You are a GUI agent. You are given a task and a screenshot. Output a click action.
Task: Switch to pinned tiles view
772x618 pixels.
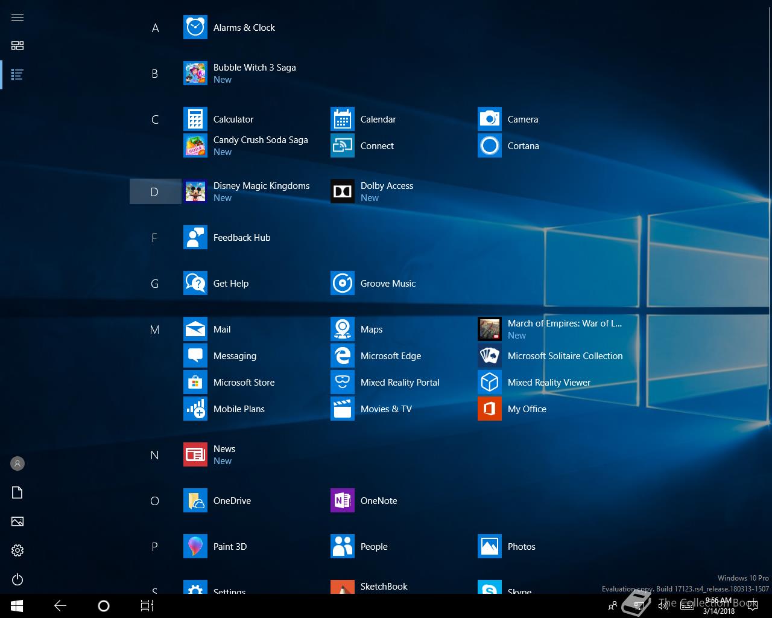tap(17, 46)
